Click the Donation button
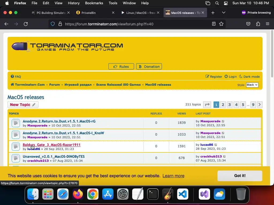 (149, 66)
